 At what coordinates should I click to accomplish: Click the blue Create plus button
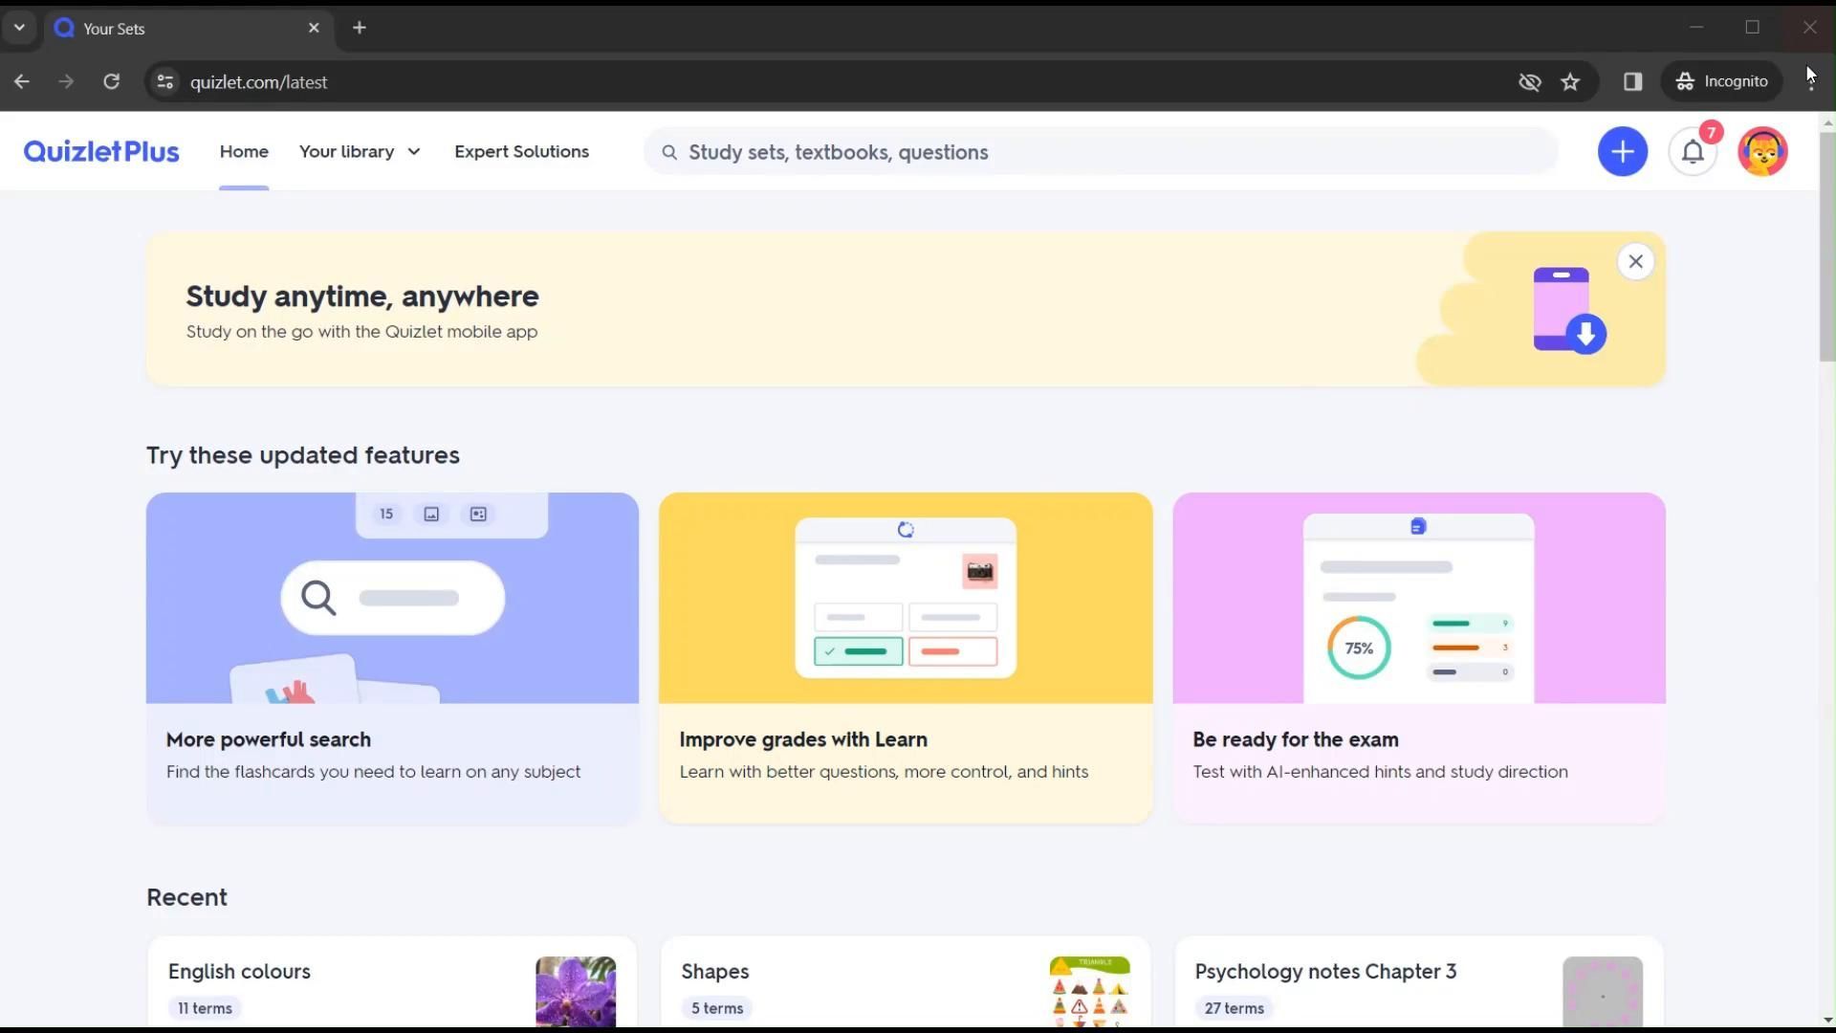(x=1622, y=152)
